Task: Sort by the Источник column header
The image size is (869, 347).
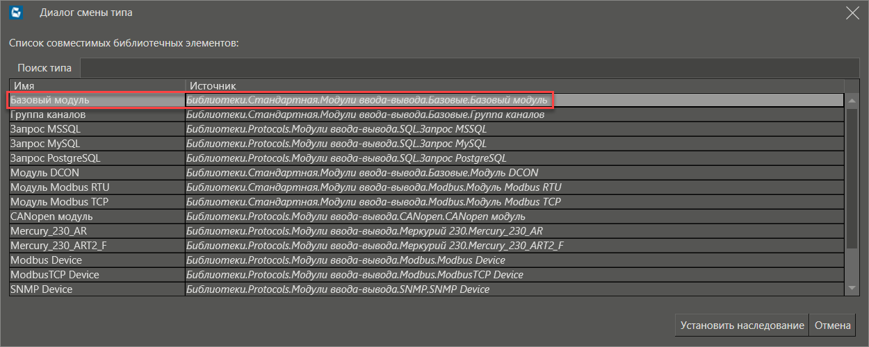Action: (515, 85)
